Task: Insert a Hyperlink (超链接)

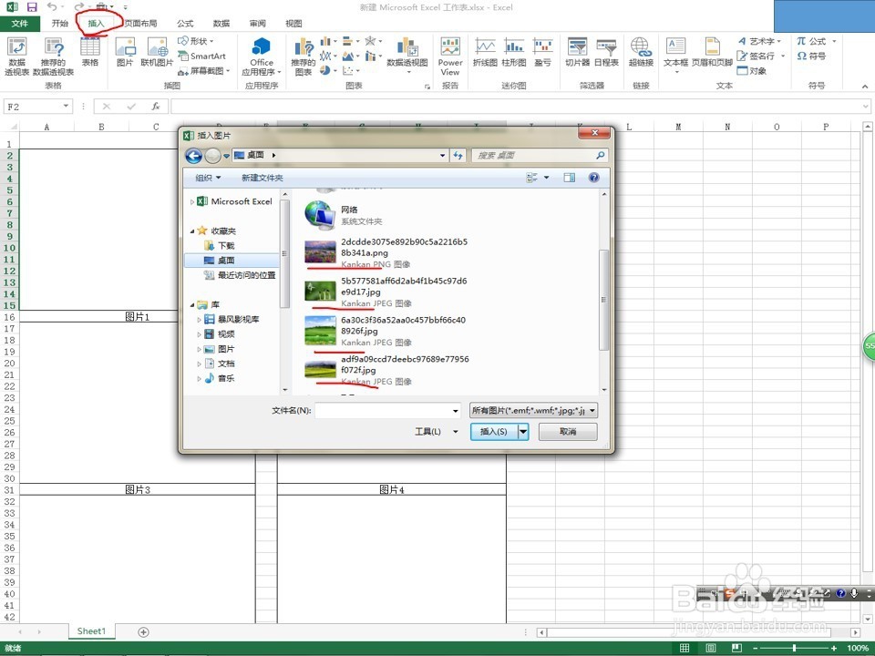Action: [x=641, y=52]
